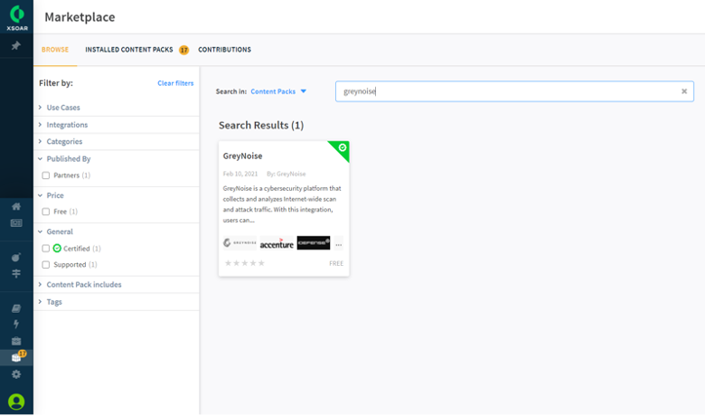
Task: Click the green Certified badge icon in filters
Action: pyautogui.click(x=57, y=249)
